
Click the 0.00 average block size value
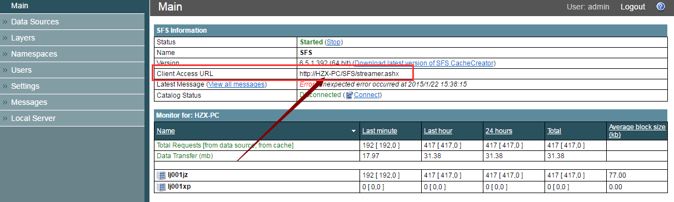pyautogui.click(x=615, y=187)
